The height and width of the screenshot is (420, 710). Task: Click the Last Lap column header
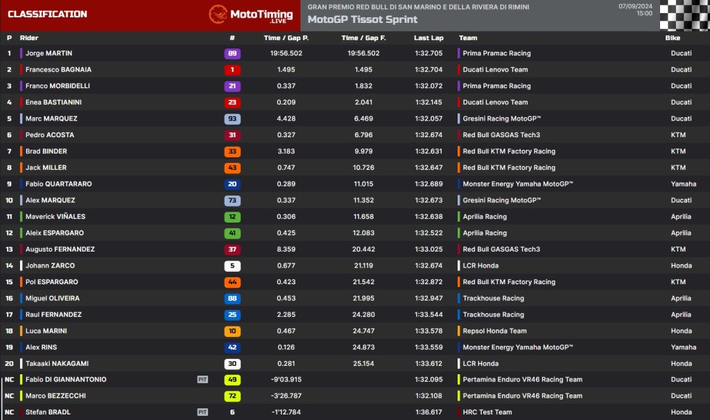pos(428,38)
